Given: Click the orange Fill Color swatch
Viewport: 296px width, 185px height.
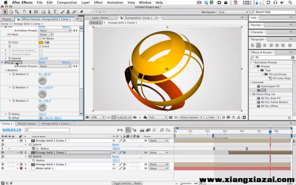Looking at the screenshot, I should (41, 42).
